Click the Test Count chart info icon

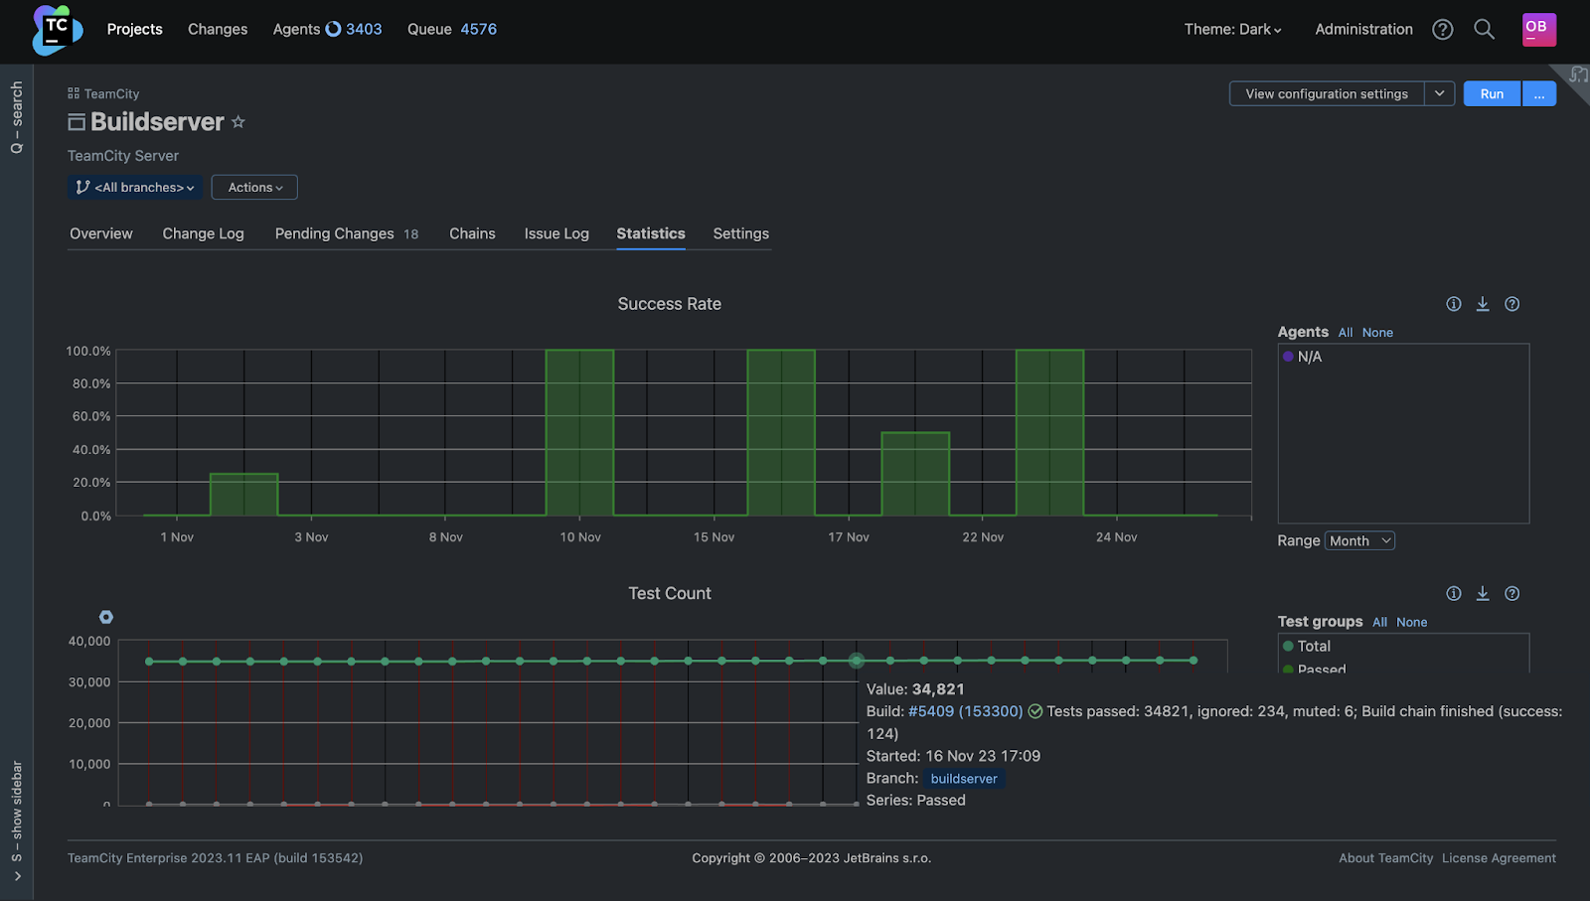click(x=1454, y=593)
